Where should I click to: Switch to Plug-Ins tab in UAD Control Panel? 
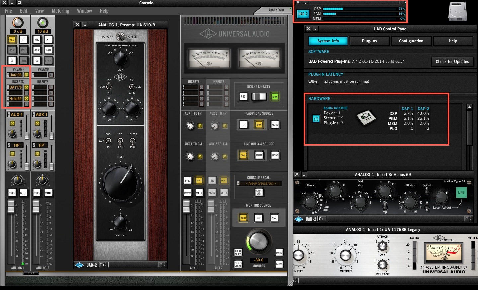click(x=369, y=41)
